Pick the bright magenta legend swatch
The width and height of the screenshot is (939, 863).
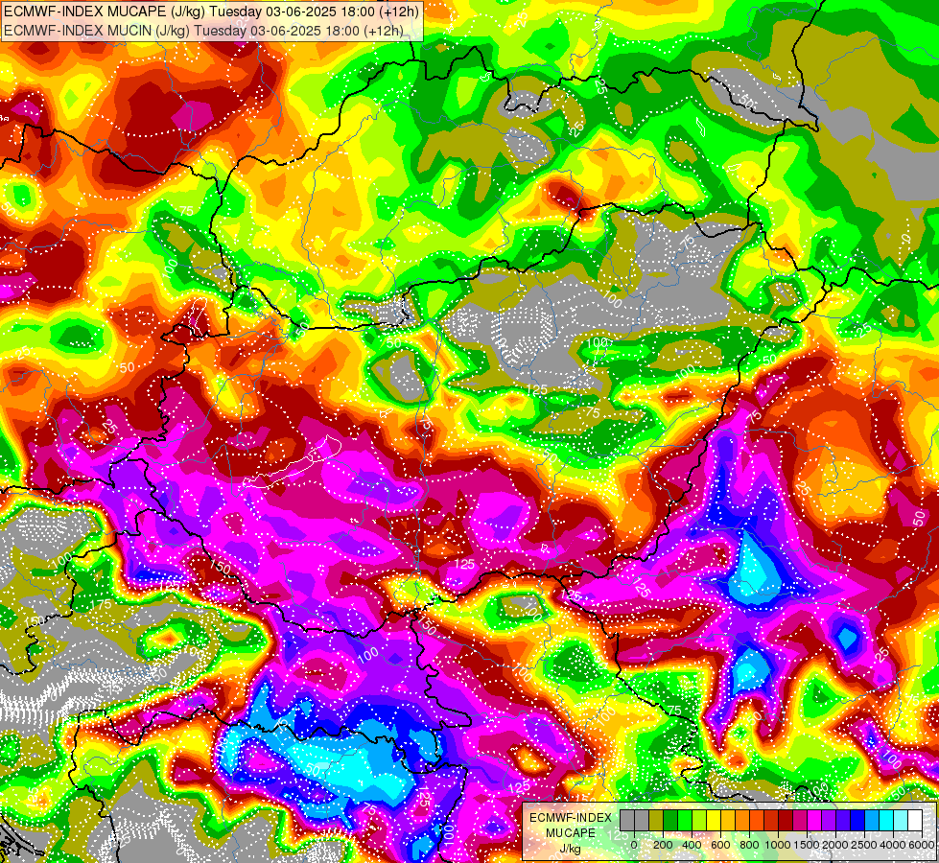(x=814, y=820)
